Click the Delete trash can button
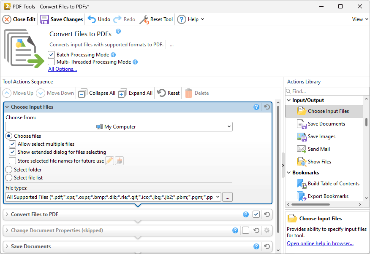 pyautogui.click(x=197, y=93)
